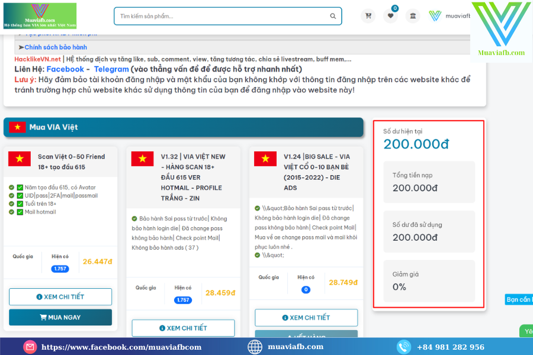The height and width of the screenshot is (355, 533).
Task: Click the 28.749đ price
Action: (x=343, y=282)
